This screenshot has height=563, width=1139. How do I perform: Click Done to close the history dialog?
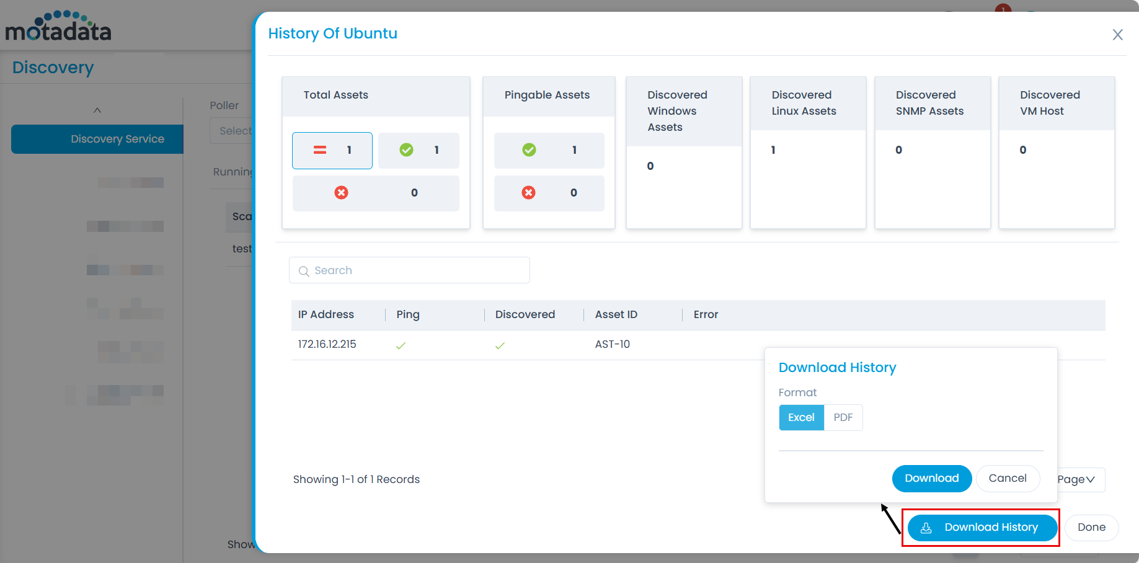coord(1092,527)
